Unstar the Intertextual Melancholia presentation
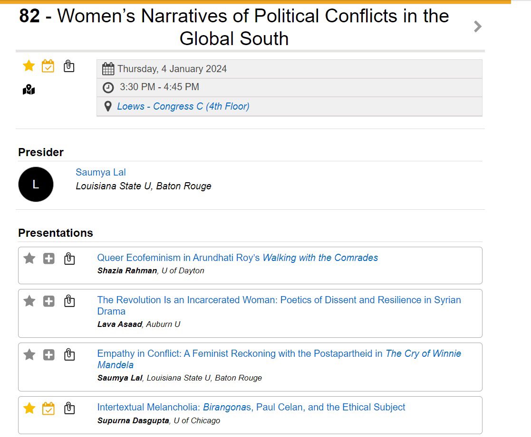531x437 pixels. pyautogui.click(x=29, y=408)
